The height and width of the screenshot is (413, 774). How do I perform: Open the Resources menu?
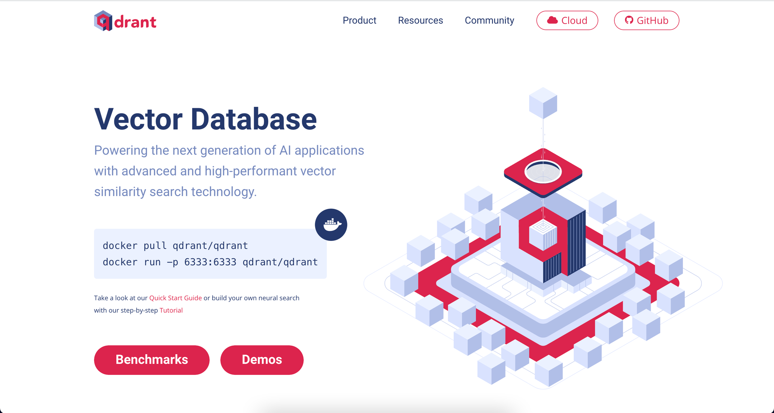click(420, 20)
